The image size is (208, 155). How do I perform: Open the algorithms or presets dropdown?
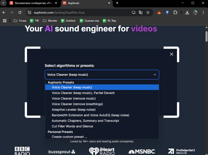(x=102, y=75)
